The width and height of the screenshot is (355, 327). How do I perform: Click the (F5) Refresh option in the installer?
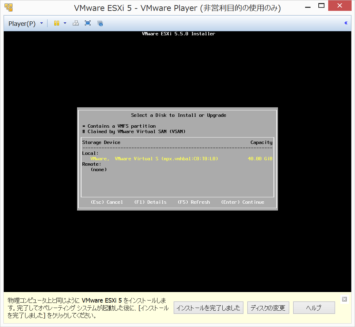pyautogui.click(x=193, y=202)
